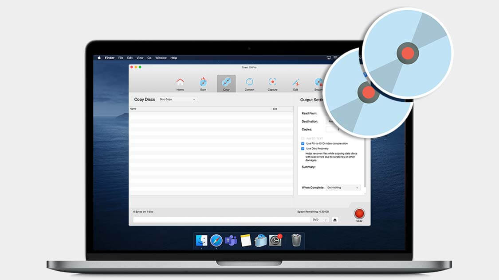Click the disc eject icon
The width and height of the screenshot is (499, 280).
pyautogui.click(x=335, y=220)
